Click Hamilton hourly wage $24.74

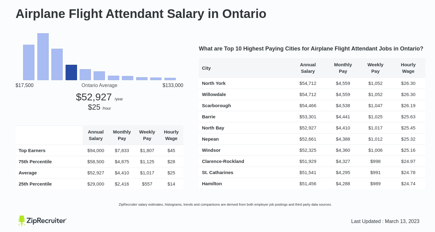click(x=408, y=183)
